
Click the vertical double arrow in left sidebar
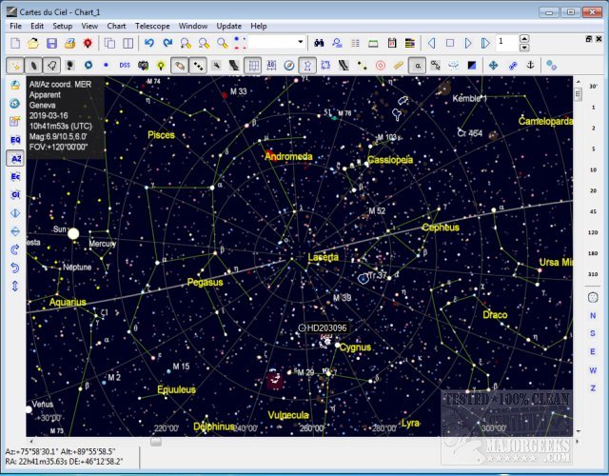[15, 286]
